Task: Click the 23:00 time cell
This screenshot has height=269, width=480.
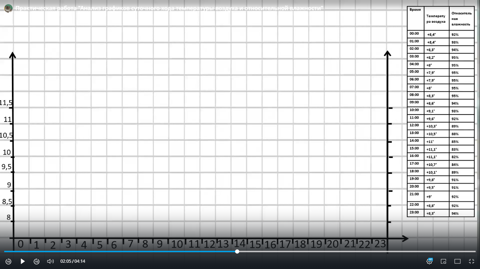Action: coord(415,213)
